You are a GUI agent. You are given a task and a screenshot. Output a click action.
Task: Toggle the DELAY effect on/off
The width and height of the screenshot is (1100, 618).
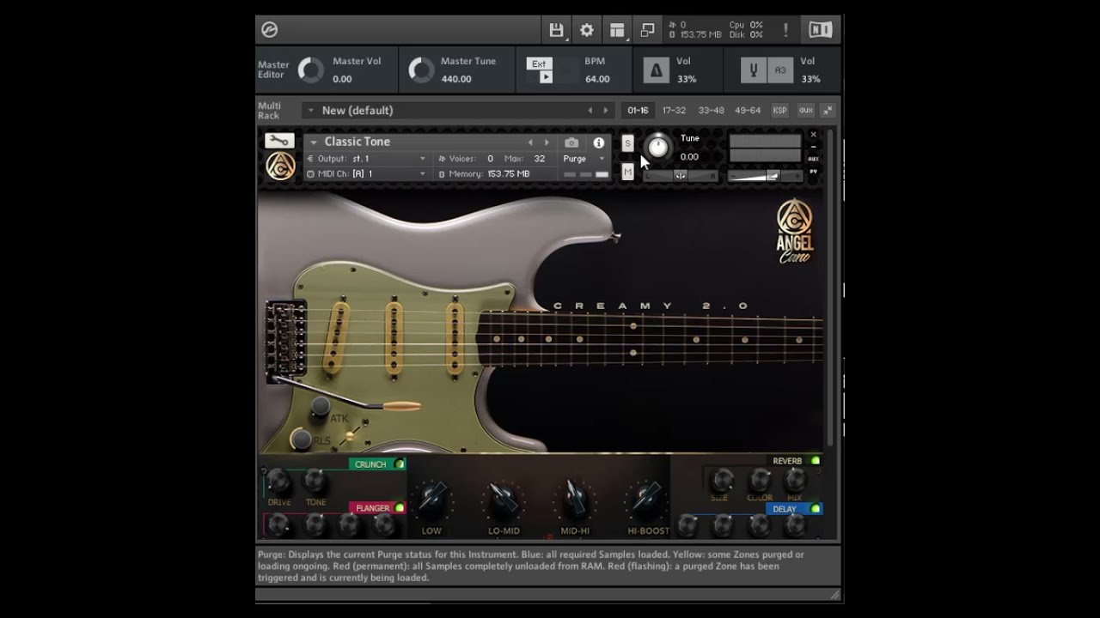coord(816,509)
